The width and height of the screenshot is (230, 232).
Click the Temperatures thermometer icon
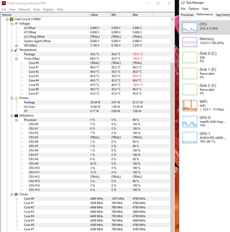(x=16, y=50)
